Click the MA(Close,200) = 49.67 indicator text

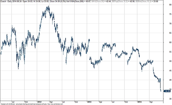pos(81,1)
